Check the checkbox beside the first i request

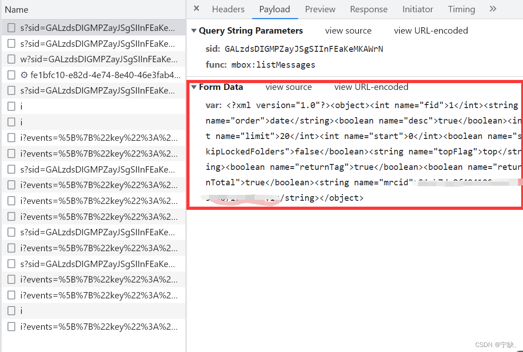[10, 106]
